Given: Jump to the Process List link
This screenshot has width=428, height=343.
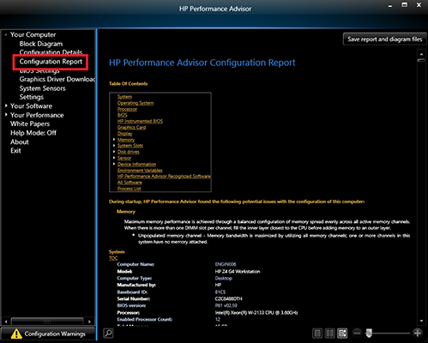Looking at the screenshot, I should tap(130, 189).
